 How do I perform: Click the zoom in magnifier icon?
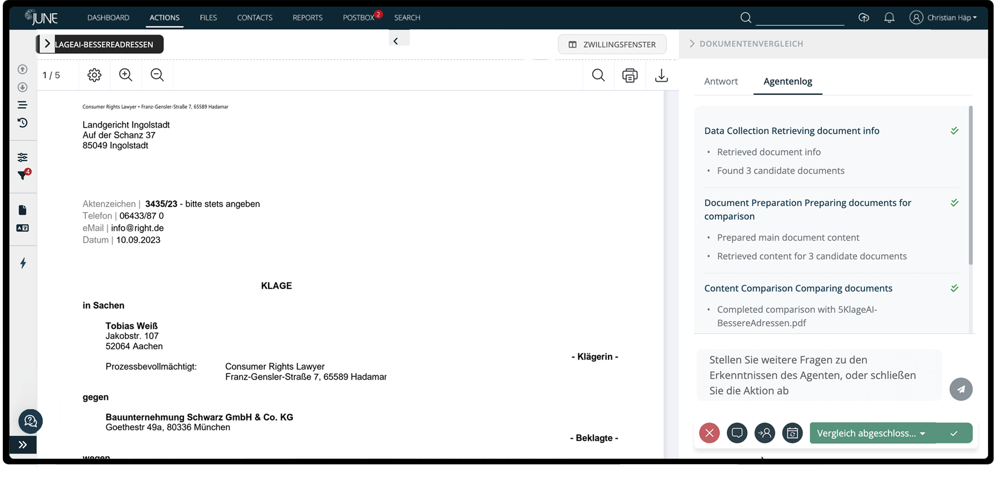point(125,75)
